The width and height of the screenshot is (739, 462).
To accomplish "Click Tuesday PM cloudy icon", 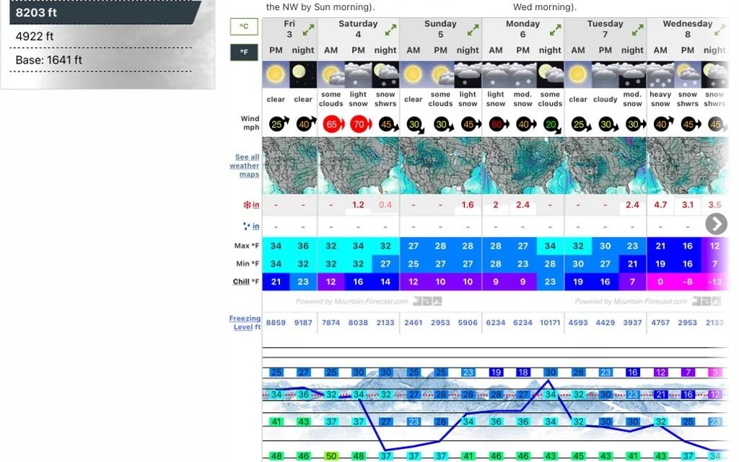I will pos(605,74).
